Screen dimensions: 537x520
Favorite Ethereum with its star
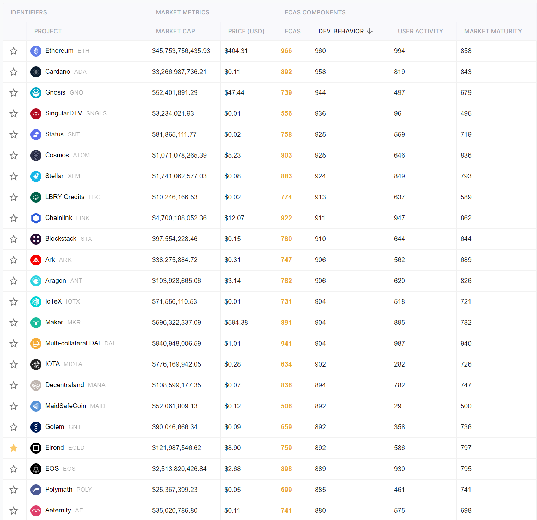[14, 51]
